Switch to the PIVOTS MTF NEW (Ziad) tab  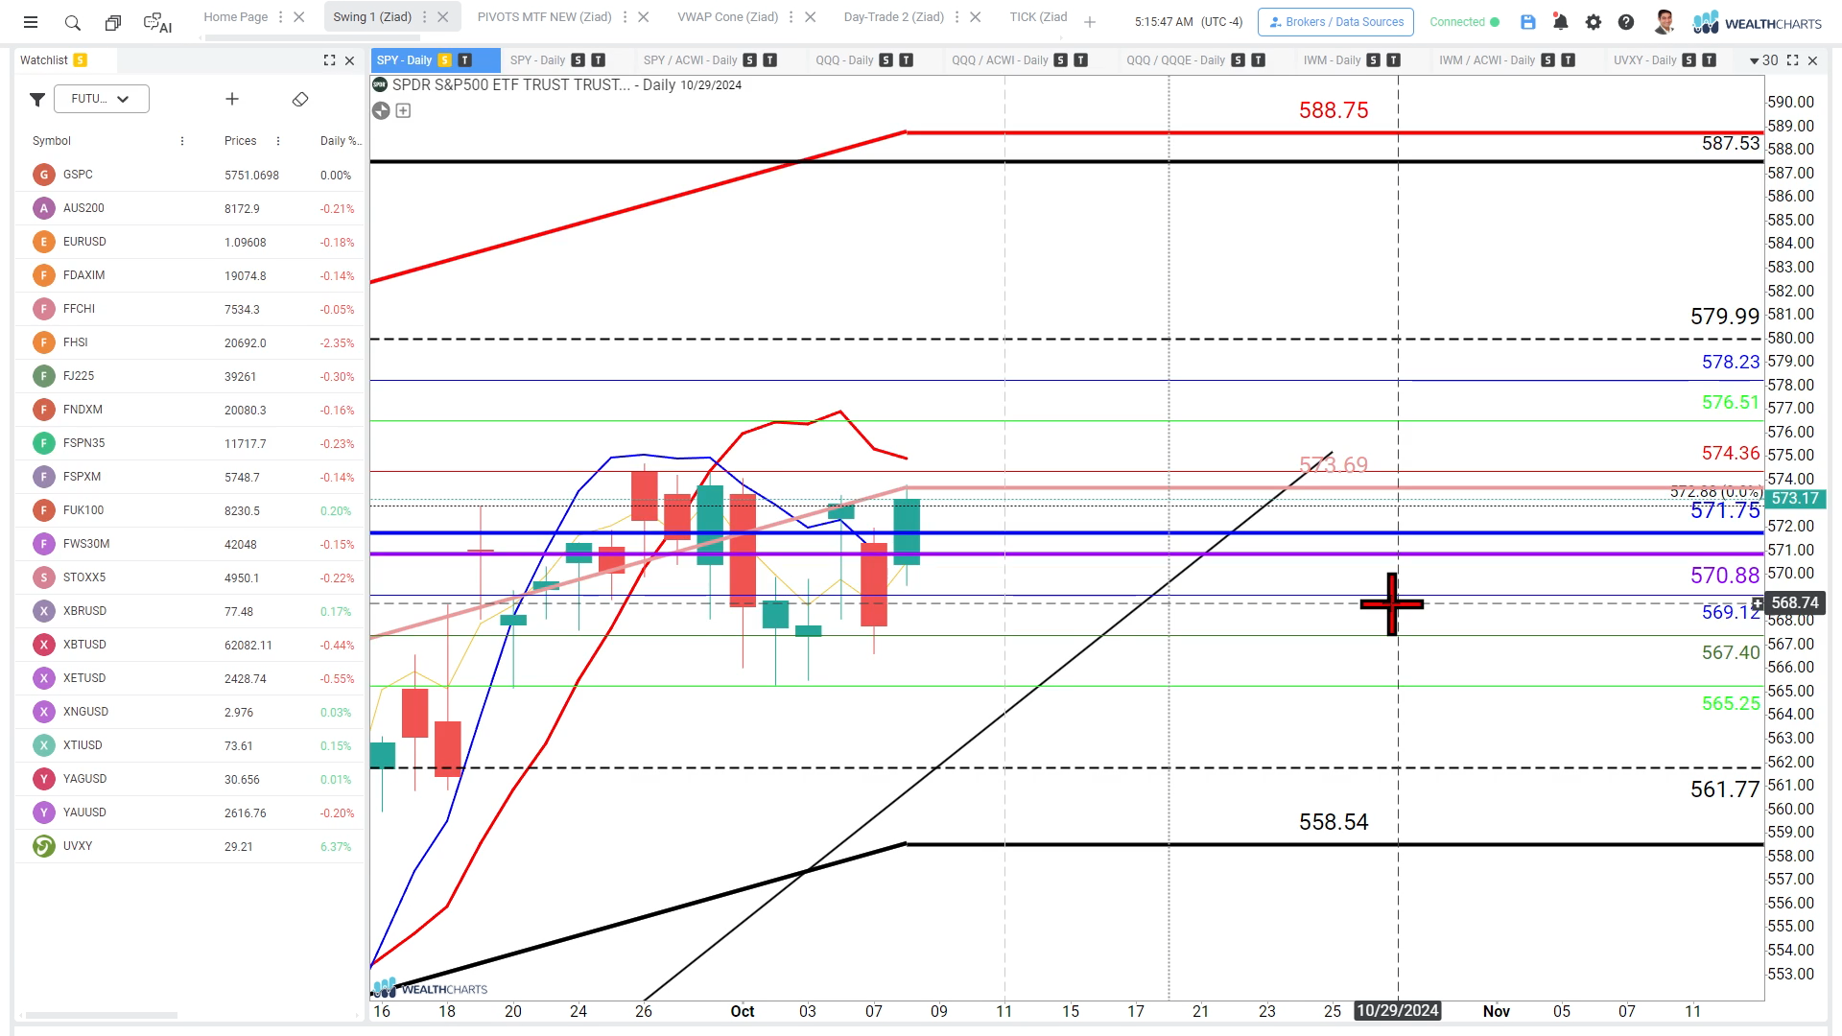tap(545, 17)
